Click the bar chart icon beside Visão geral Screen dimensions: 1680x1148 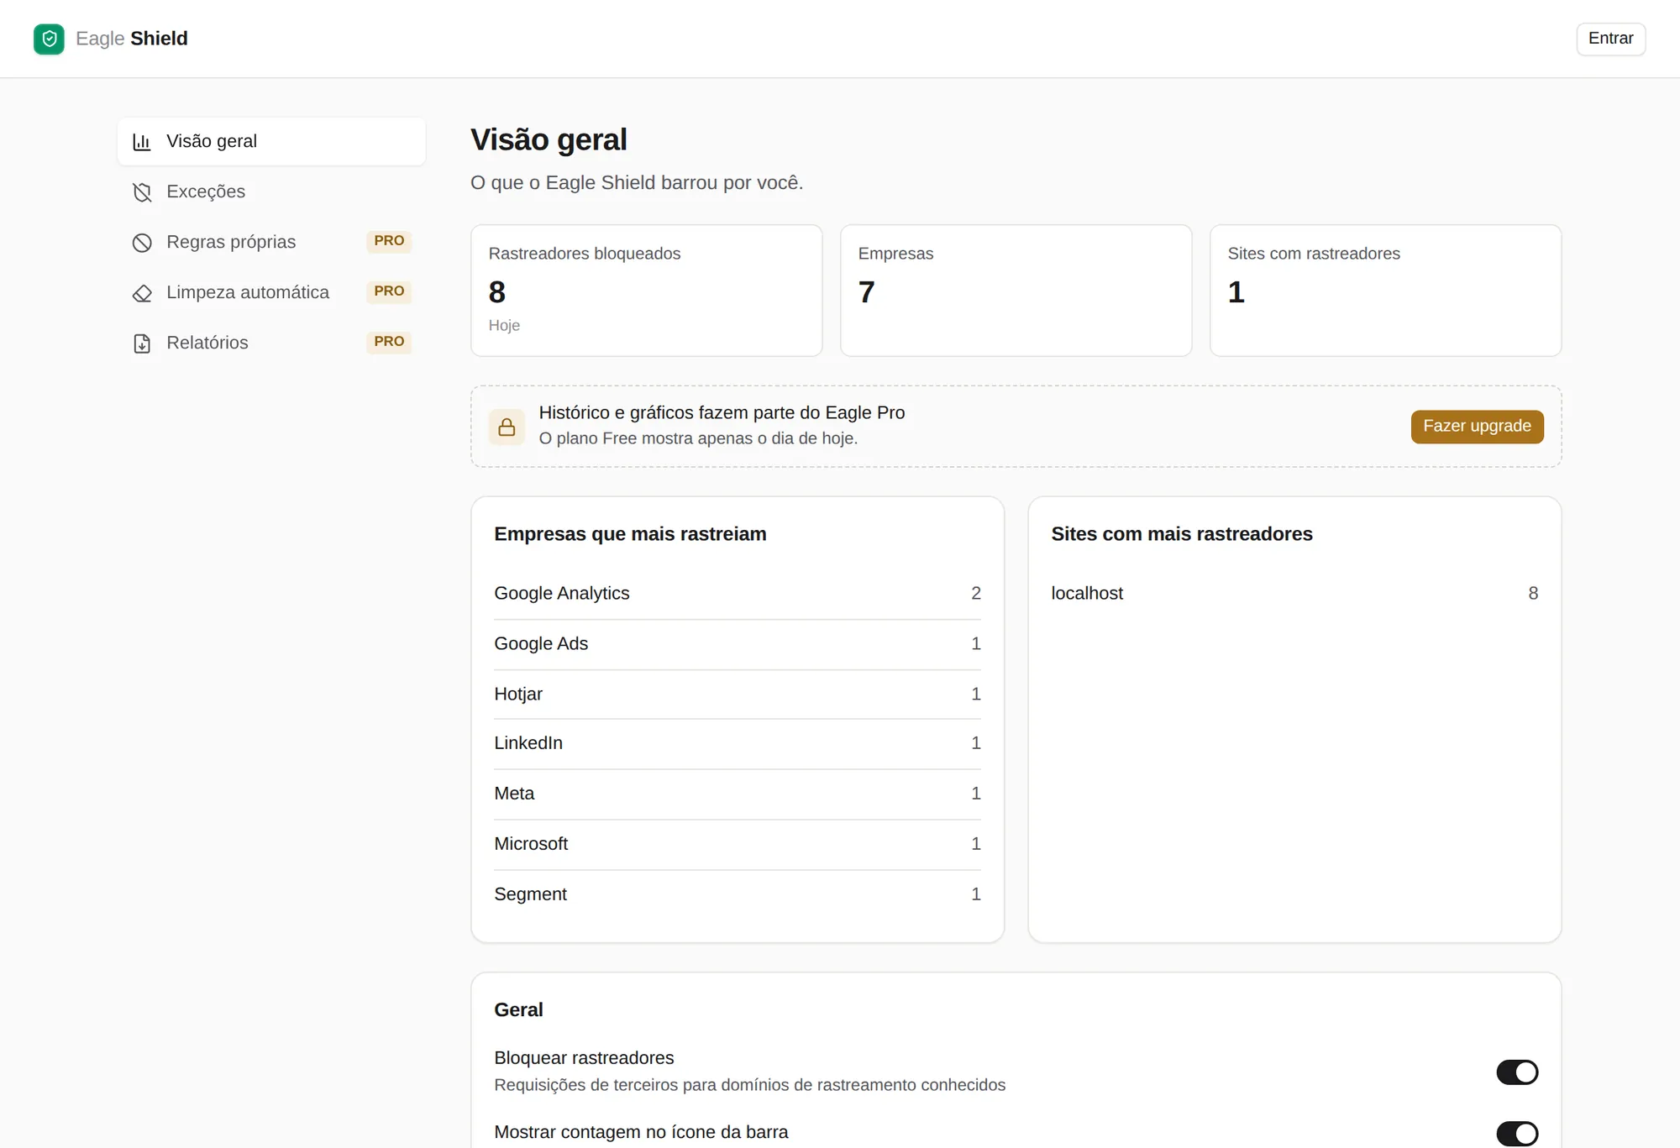(142, 142)
